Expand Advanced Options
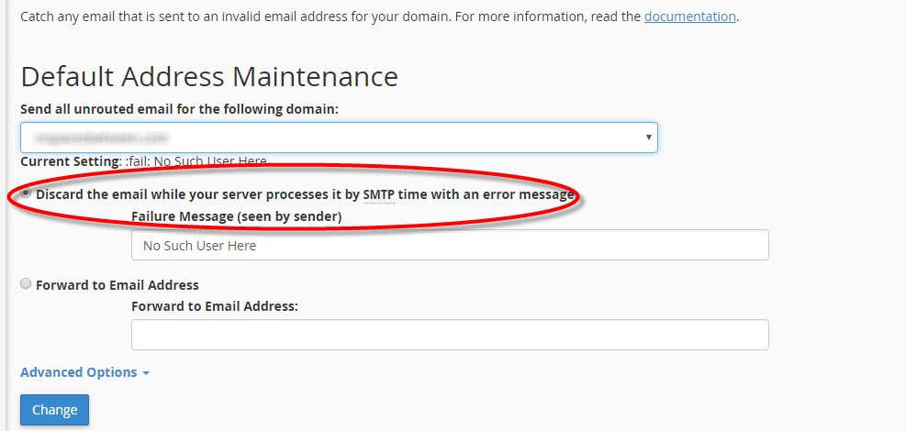 78,372
